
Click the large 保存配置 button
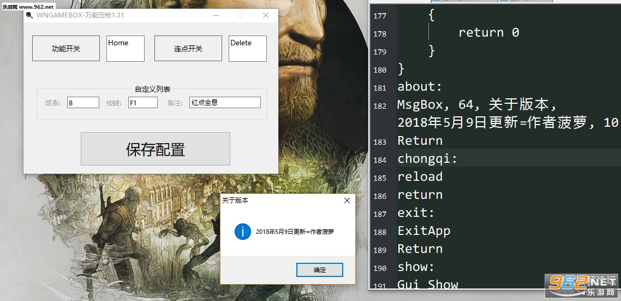point(155,149)
